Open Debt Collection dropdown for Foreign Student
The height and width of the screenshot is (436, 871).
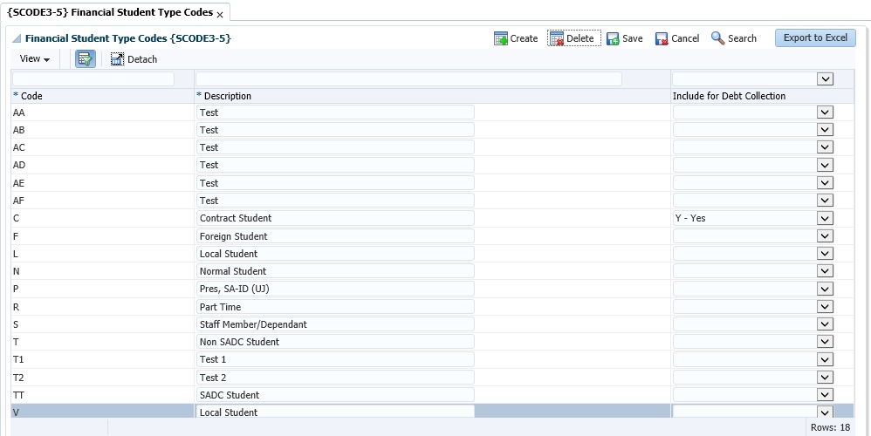click(825, 236)
